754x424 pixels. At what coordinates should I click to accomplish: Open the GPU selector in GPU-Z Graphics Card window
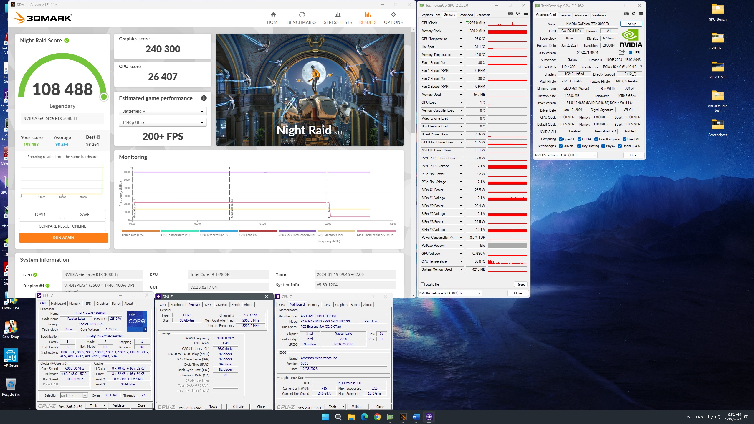(565, 155)
